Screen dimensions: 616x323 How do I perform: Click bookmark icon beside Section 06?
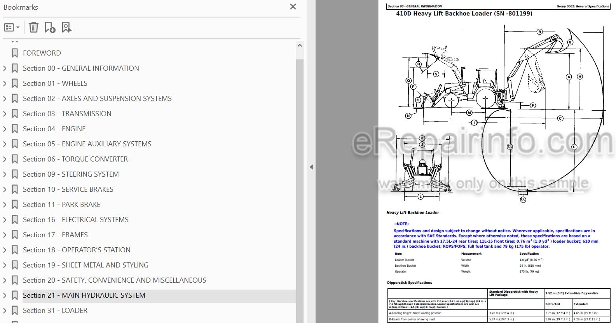[15, 159]
